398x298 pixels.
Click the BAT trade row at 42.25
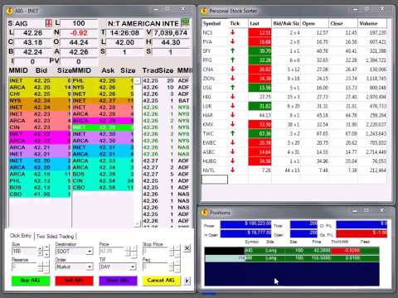point(167,101)
